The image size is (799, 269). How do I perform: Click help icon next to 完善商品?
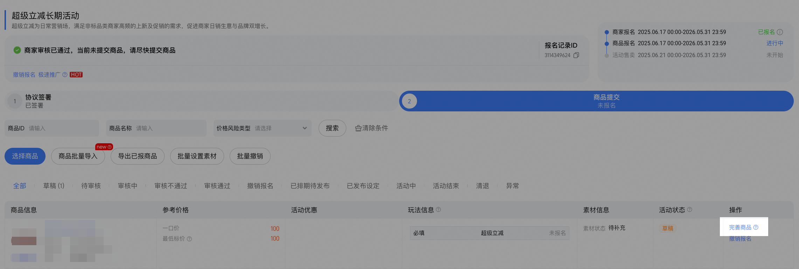click(x=756, y=227)
